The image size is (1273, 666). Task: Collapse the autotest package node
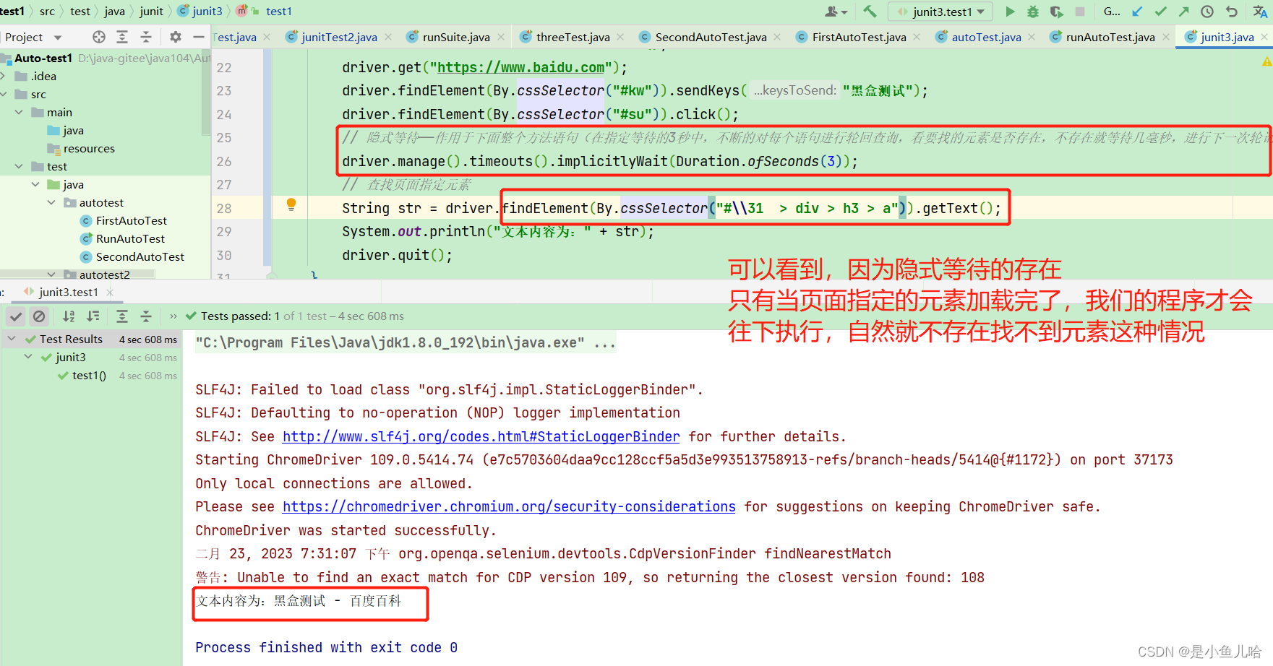[x=51, y=202]
